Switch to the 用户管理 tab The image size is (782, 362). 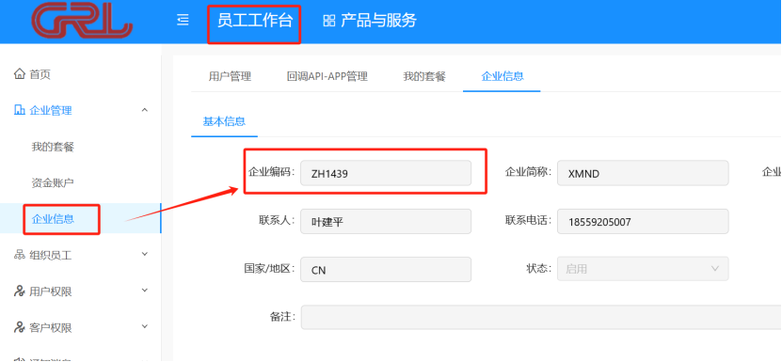pos(230,76)
